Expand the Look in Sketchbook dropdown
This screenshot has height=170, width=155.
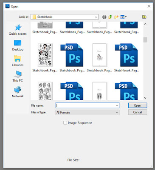tap(65, 17)
